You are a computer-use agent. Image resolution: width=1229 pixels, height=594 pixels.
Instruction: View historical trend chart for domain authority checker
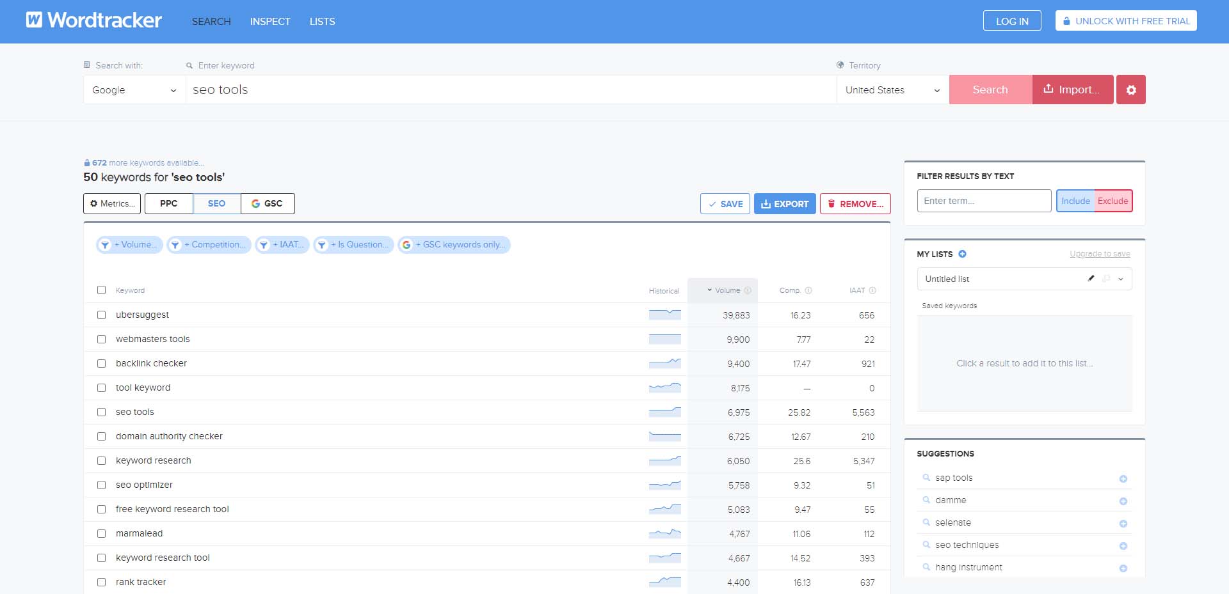click(x=665, y=436)
